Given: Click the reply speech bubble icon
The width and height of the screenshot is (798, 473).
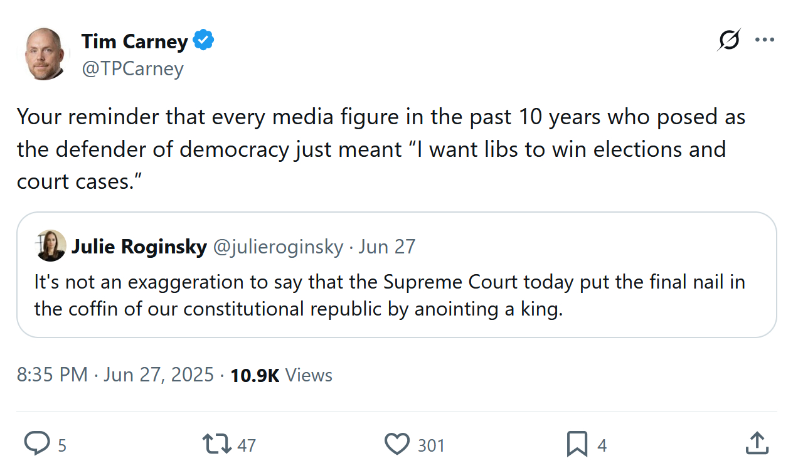Looking at the screenshot, I should pos(37,444).
